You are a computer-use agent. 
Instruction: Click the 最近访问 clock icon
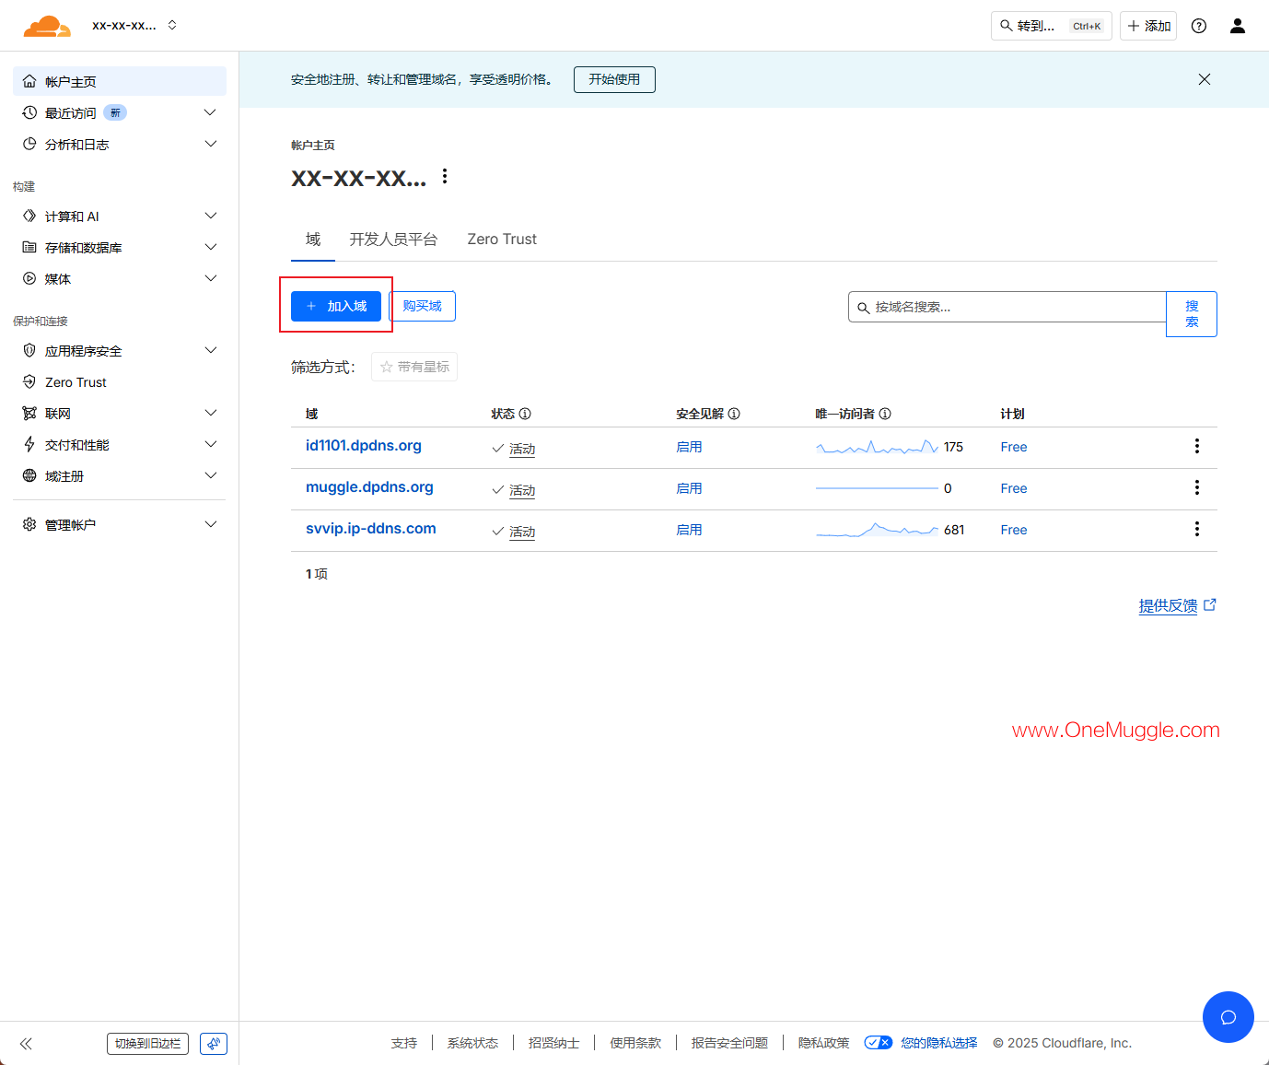29,112
